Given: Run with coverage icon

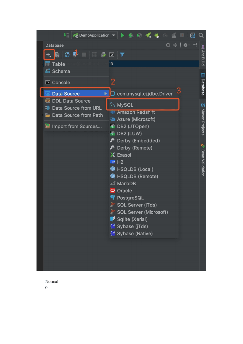Looking at the screenshot, I should tap(139, 35).
